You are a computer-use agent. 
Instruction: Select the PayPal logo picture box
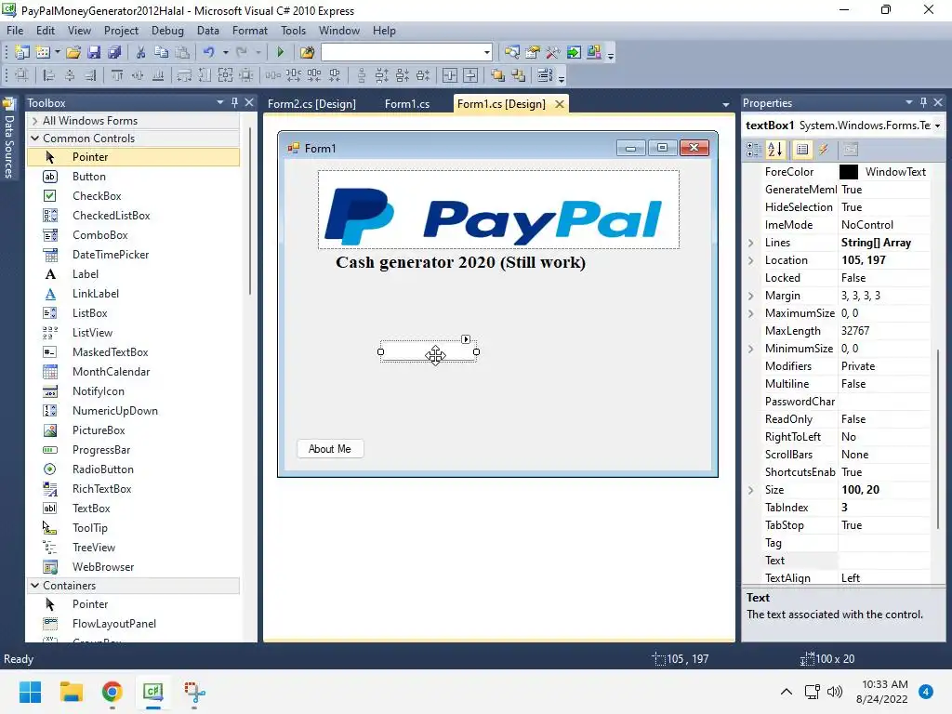498,209
